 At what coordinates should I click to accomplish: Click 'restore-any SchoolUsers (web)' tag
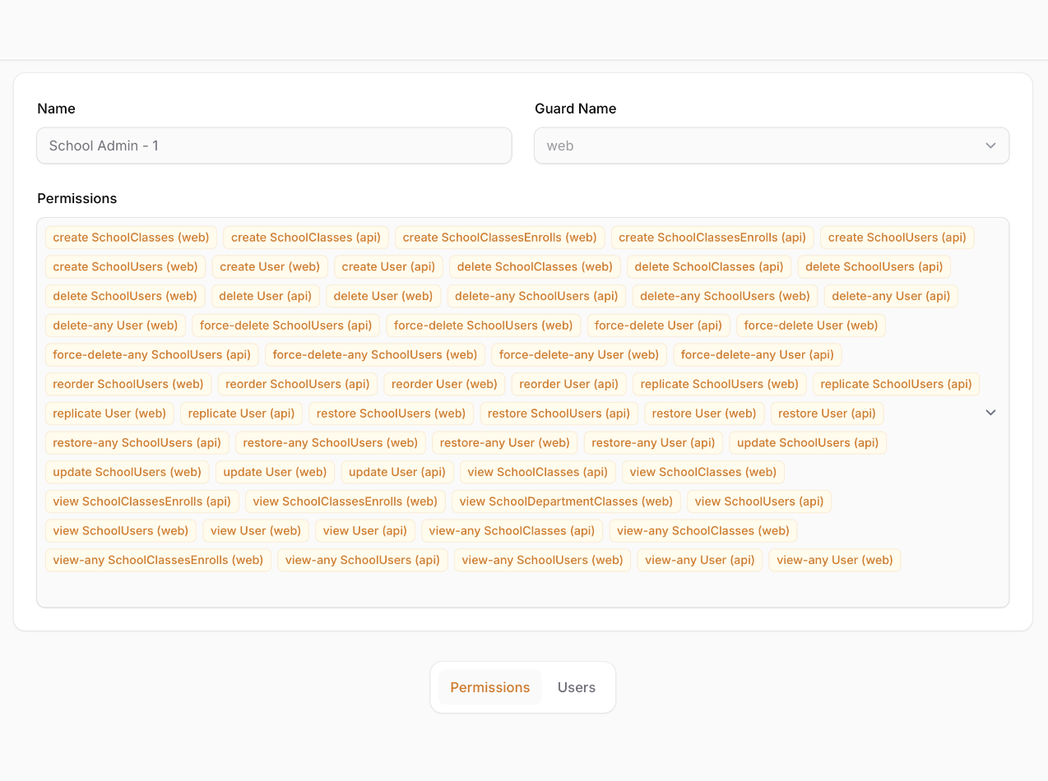click(x=330, y=442)
